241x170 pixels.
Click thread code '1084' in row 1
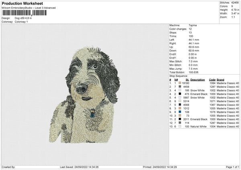212,83
